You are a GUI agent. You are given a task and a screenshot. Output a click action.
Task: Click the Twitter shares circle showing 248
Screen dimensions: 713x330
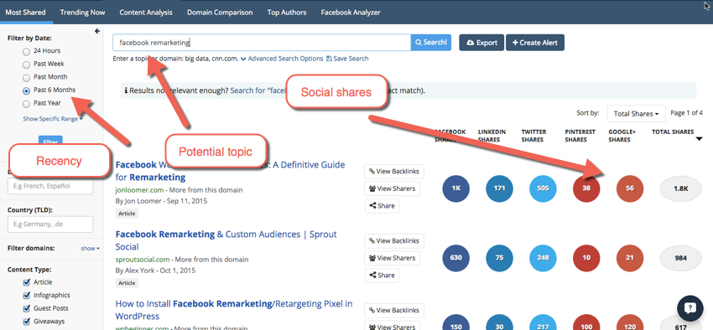543,258
